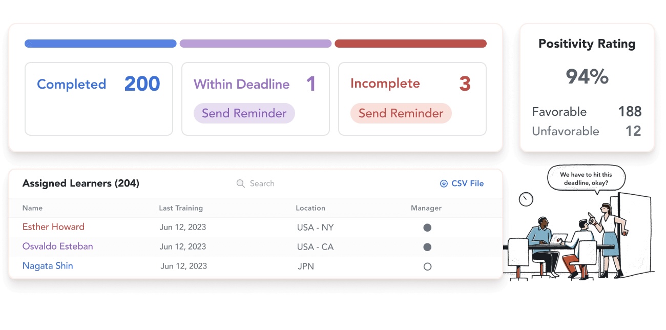Toggle Esther Howard's manager indicator

point(427,228)
